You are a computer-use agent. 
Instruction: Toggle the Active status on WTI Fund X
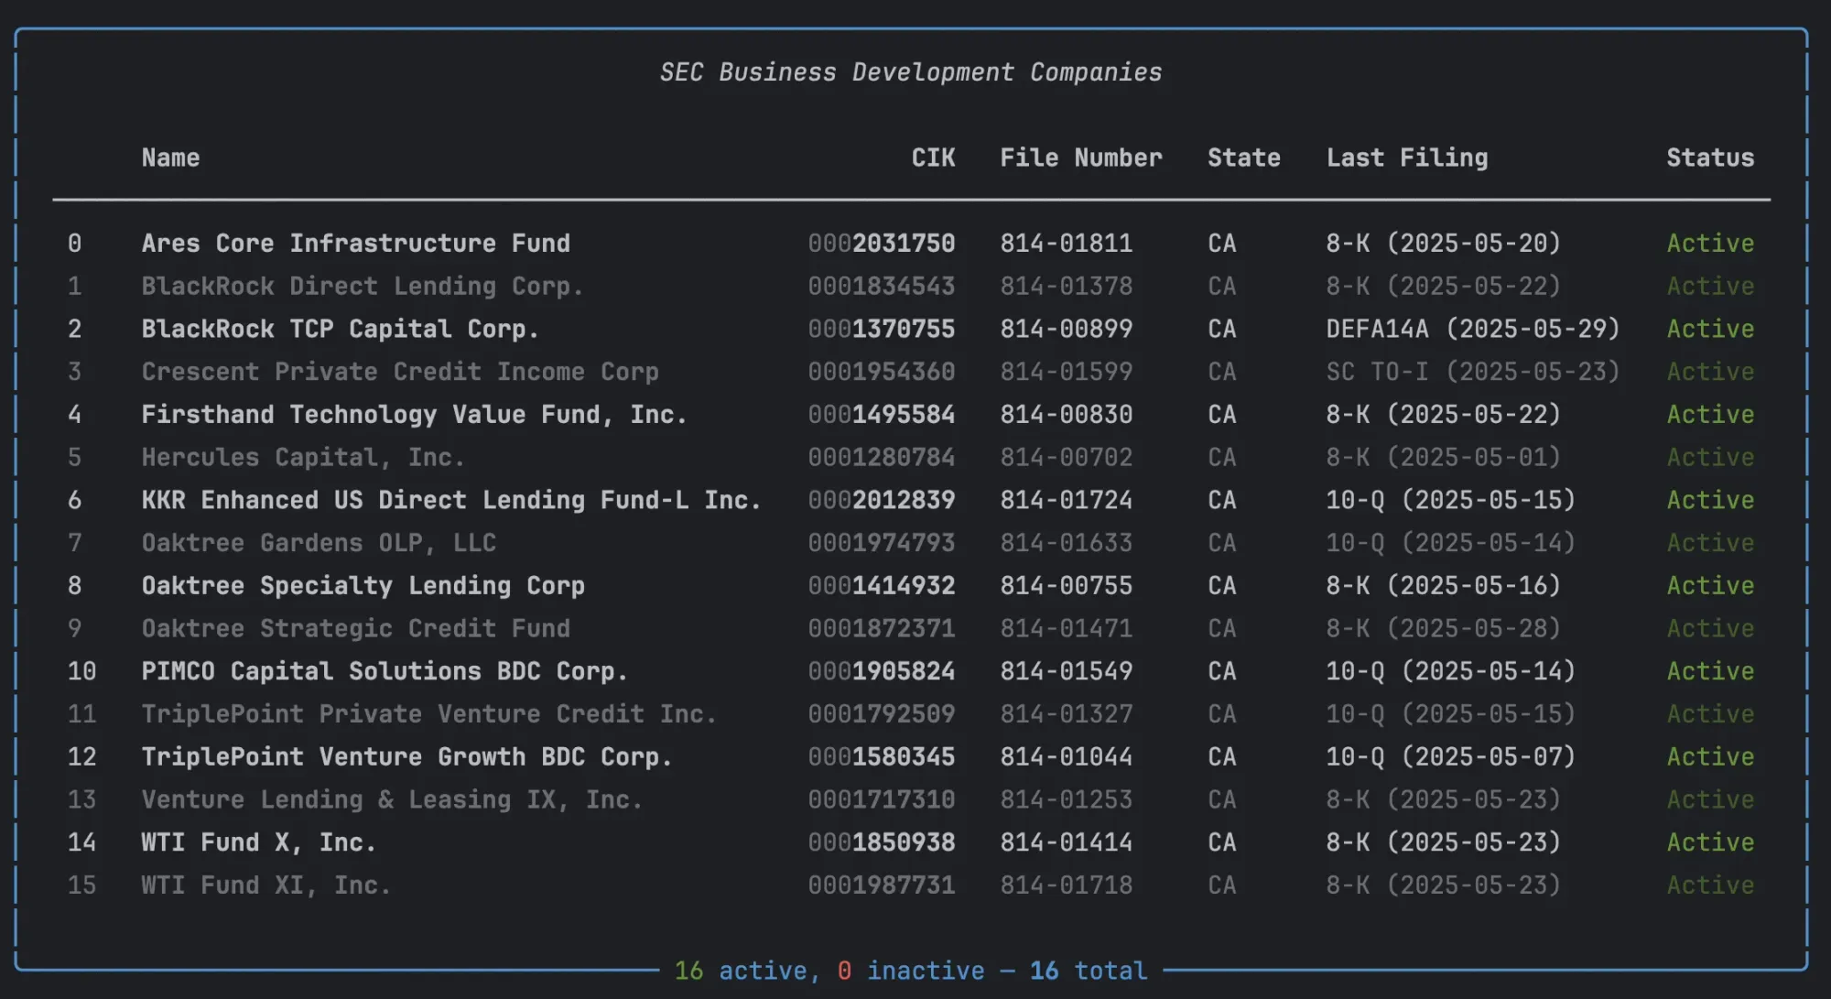pos(1708,842)
